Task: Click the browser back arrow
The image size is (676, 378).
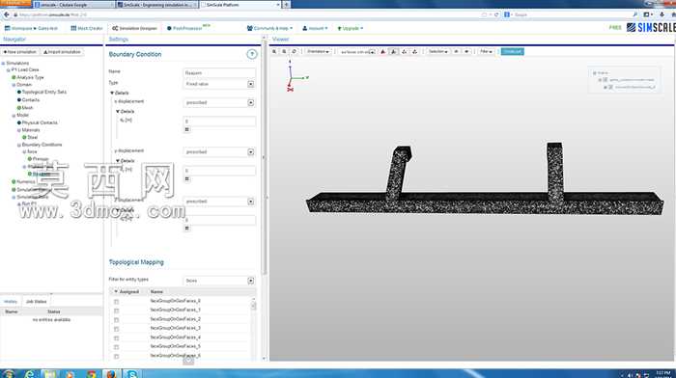Action: (7, 14)
